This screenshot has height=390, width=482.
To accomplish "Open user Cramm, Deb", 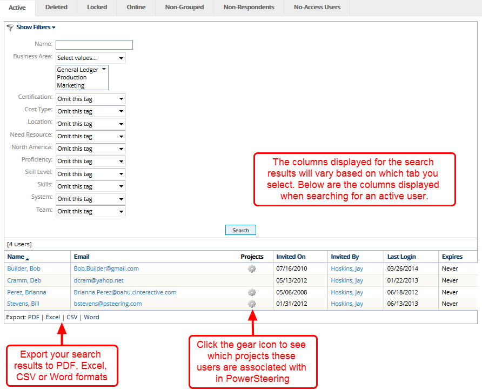I will (24, 280).
